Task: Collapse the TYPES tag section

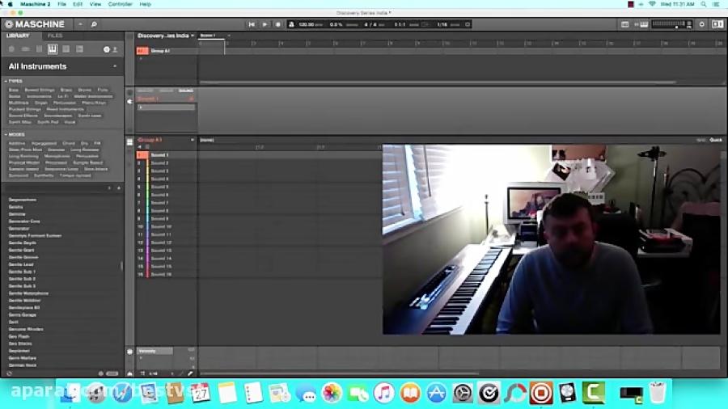Action: click(x=14, y=81)
